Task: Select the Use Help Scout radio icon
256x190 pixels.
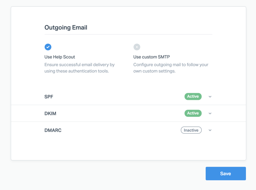Action: [48, 47]
